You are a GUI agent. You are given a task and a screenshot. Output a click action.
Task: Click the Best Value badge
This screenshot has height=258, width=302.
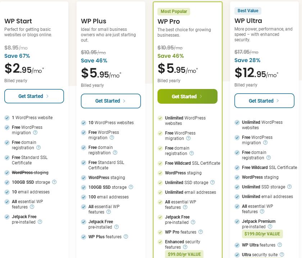248,11
